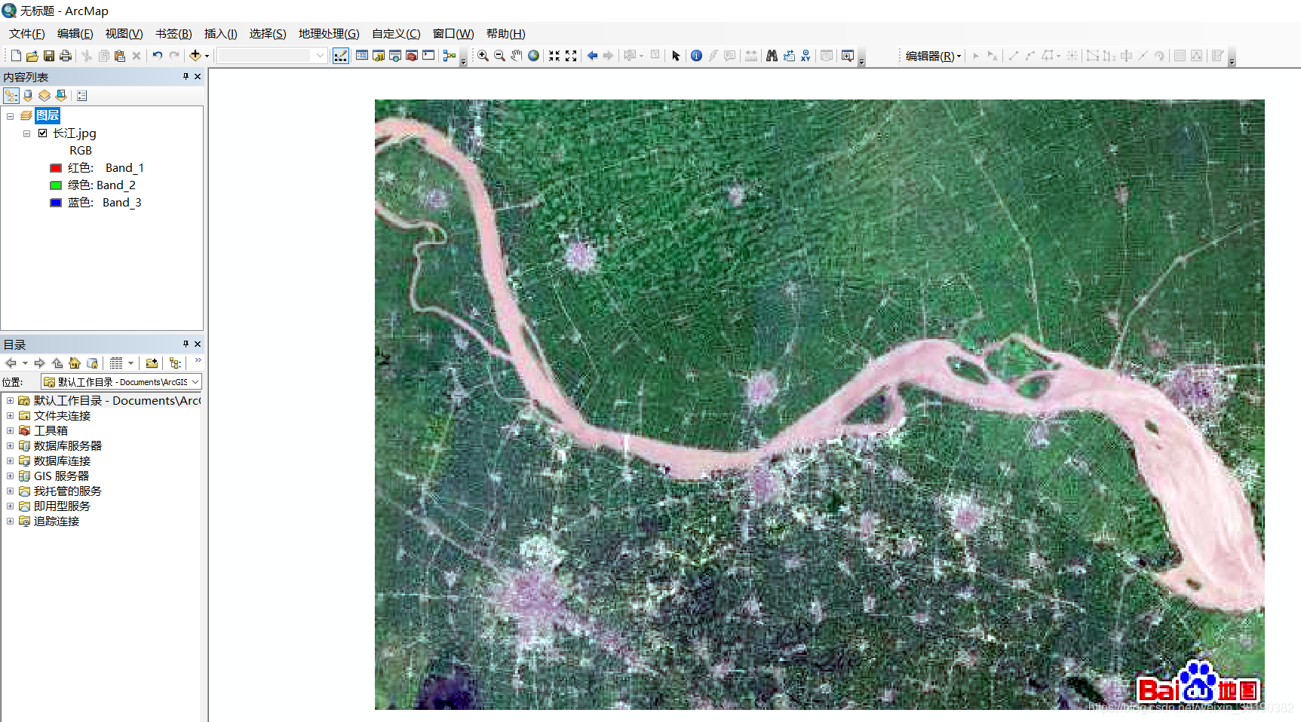Image resolution: width=1301 pixels, height=722 pixels.
Task: Collapse the 图层 data frame node
Action: [11, 116]
